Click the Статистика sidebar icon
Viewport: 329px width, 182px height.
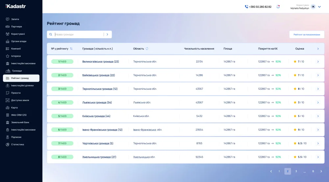coord(8,145)
